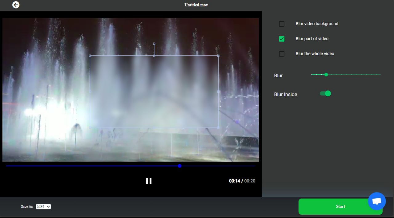Click the Blur slider label
Screen dimensions: 394x218
[x=278, y=76]
